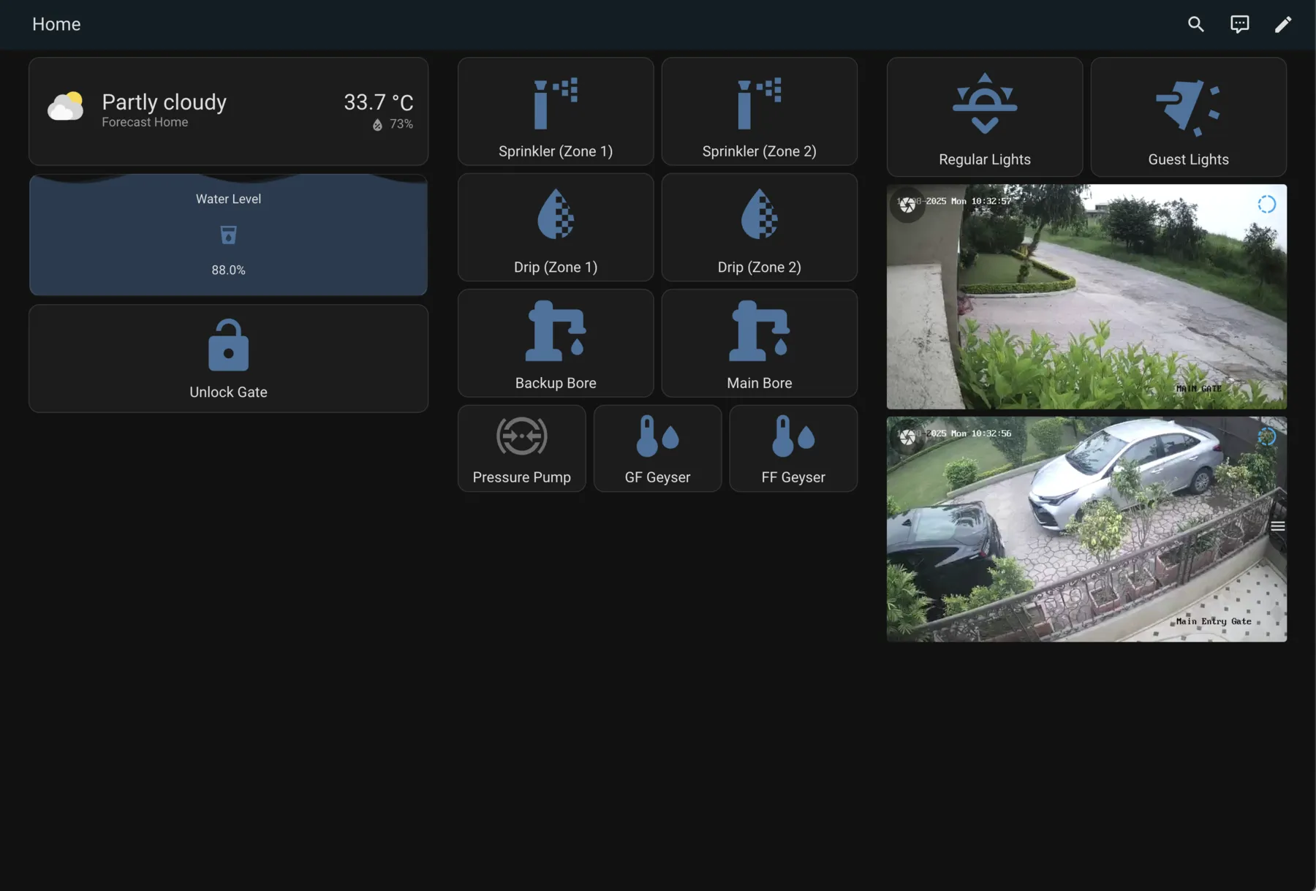Toggle the Sprinkler (Zone 2) icon
1316x891 pixels.
[x=759, y=103]
